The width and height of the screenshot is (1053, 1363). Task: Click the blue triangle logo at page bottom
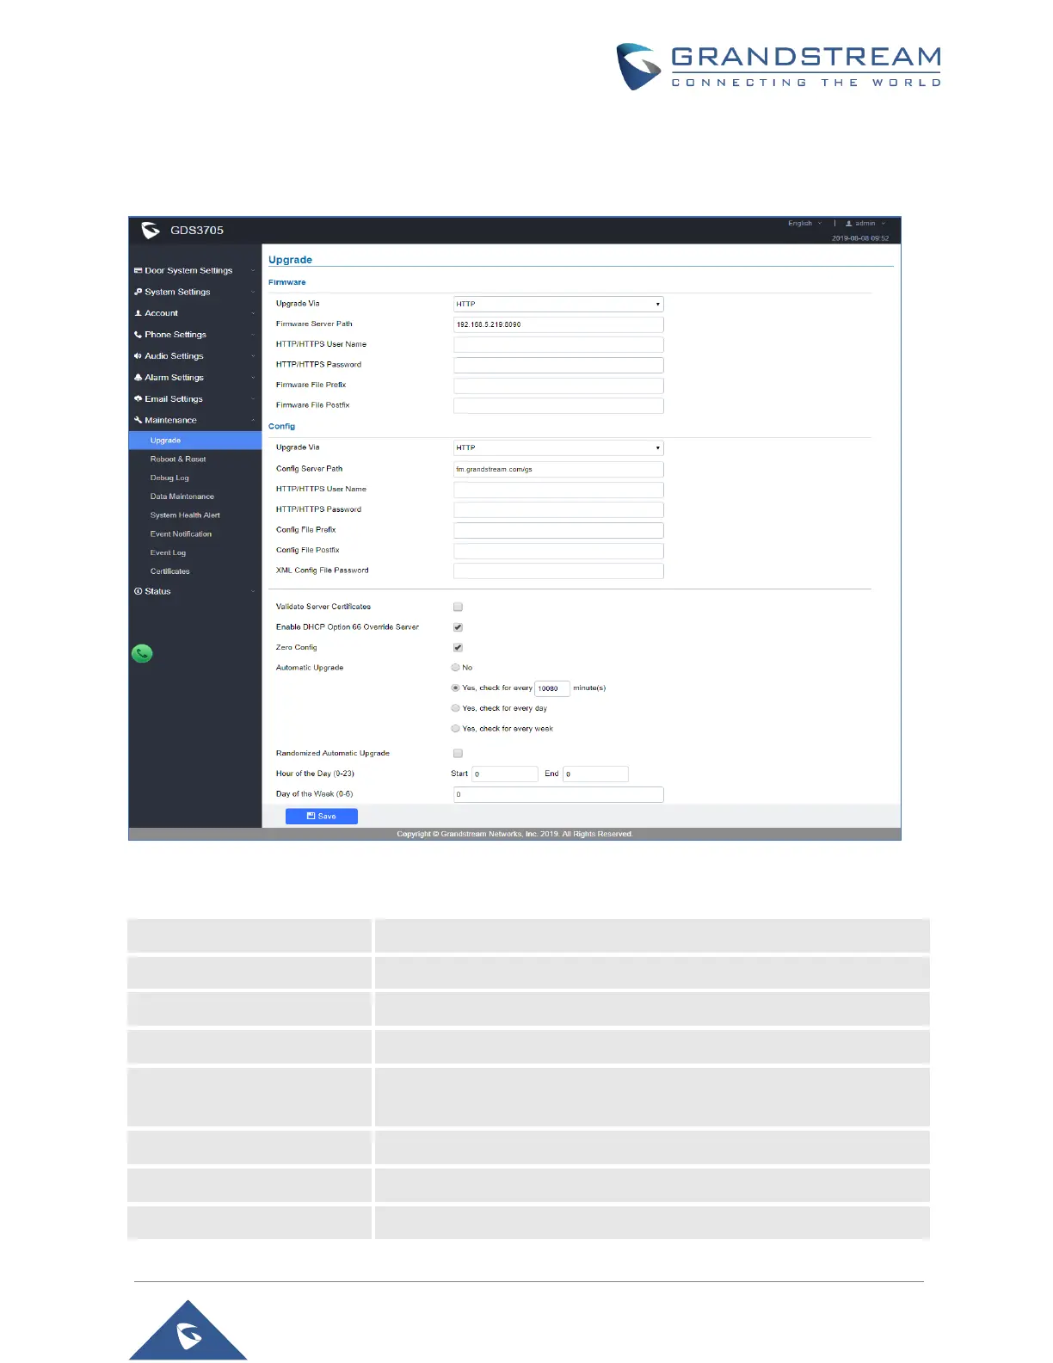[x=188, y=1330]
